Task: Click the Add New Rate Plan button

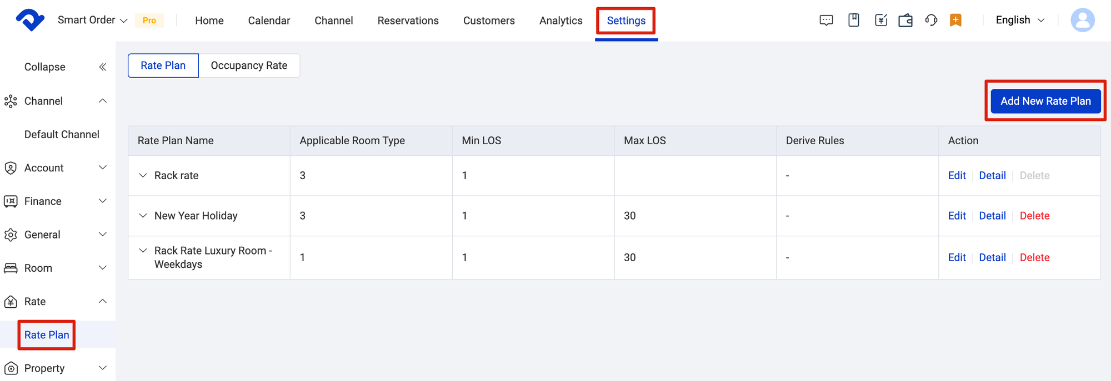Action: tap(1045, 101)
